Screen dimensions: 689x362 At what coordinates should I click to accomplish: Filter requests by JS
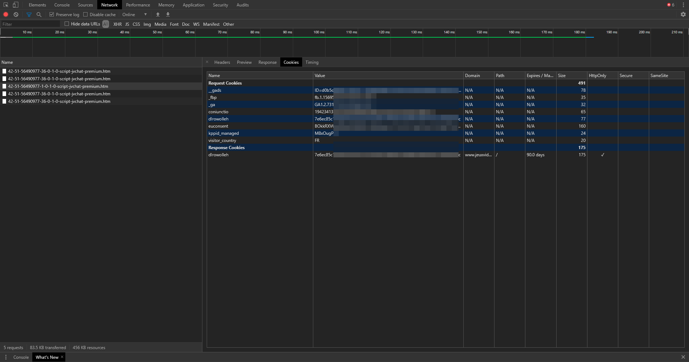[x=127, y=24]
